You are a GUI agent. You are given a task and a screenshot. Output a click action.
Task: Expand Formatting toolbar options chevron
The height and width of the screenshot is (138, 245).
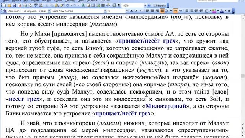234,11
